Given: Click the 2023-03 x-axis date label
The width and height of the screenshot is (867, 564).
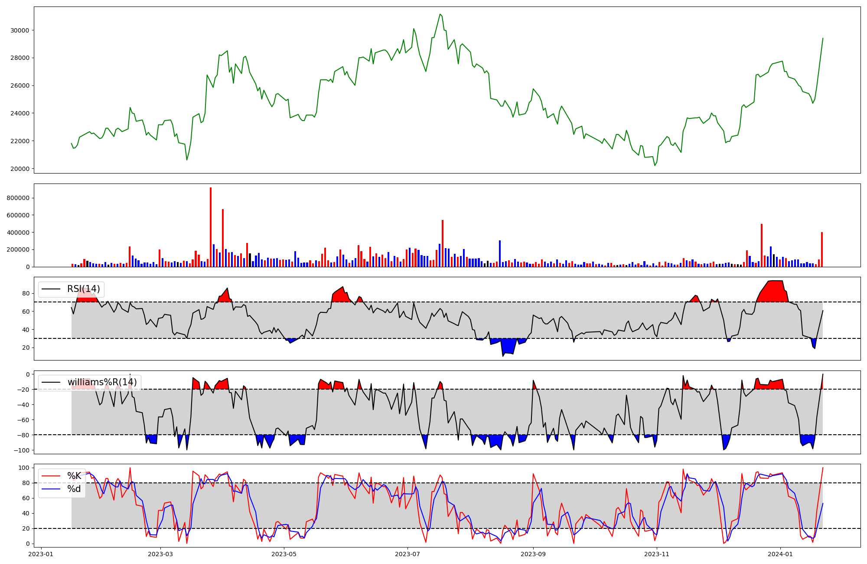Looking at the screenshot, I should pyautogui.click(x=161, y=554).
